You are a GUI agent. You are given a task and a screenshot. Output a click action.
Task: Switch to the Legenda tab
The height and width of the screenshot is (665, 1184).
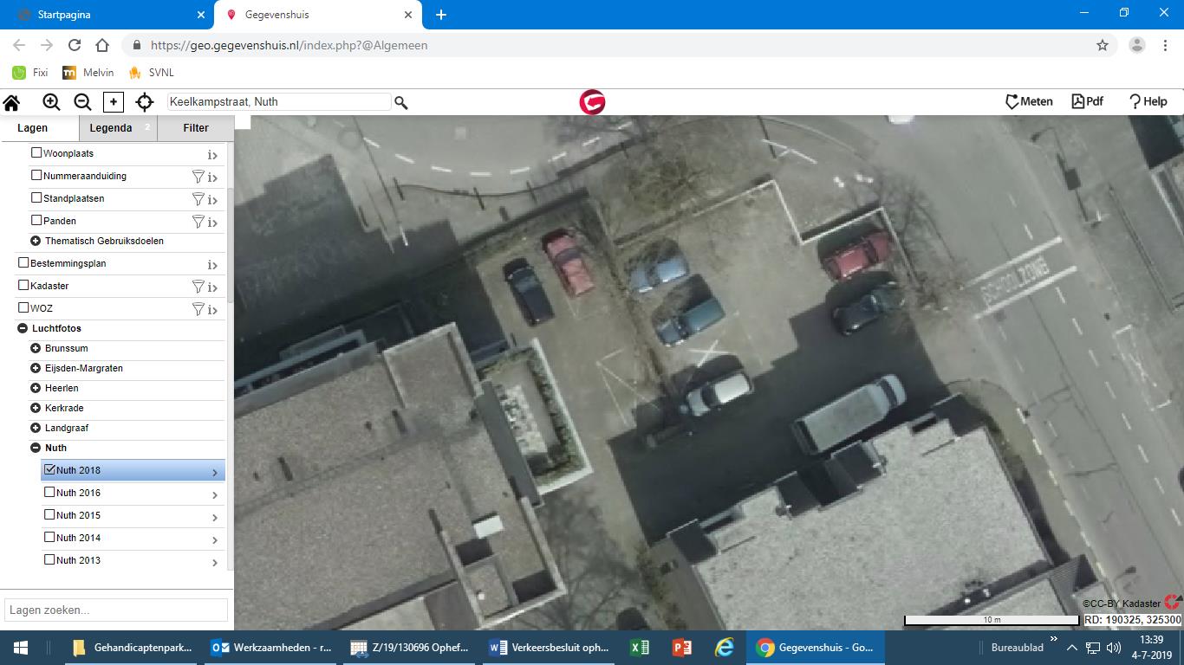[111, 128]
